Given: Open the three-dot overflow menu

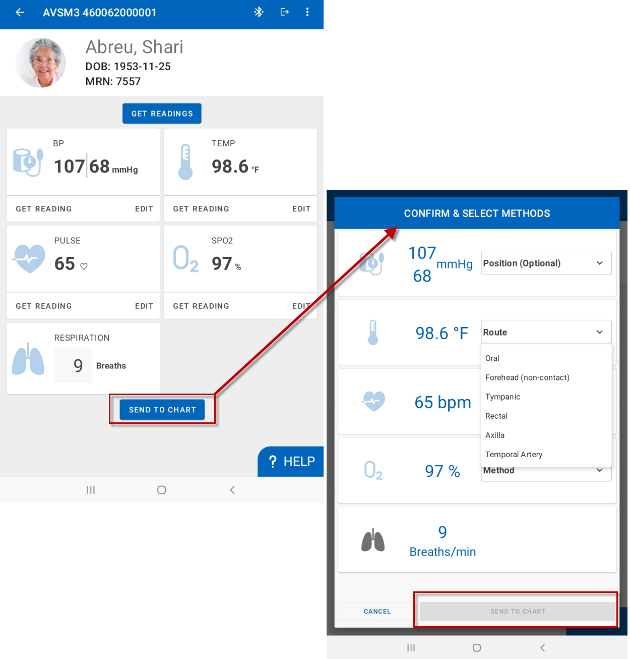Looking at the screenshot, I should [307, 12].
